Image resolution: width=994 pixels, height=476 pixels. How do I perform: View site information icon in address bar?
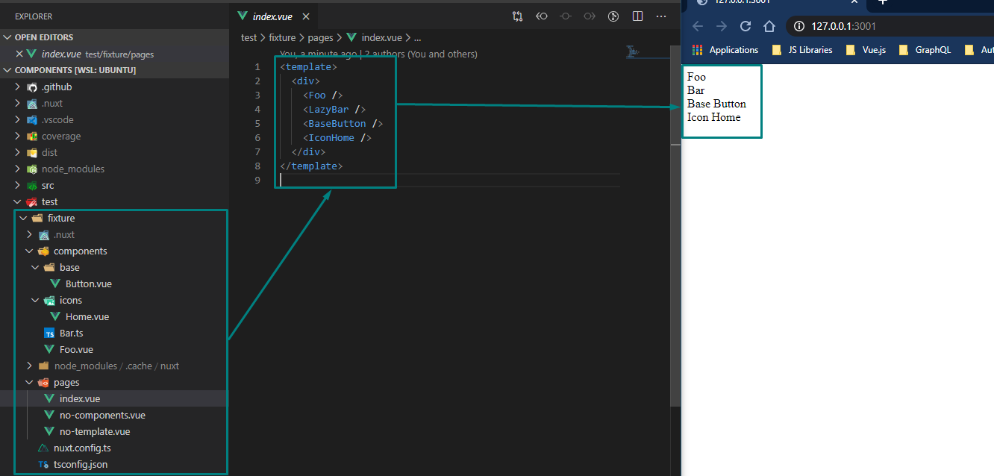coord(798,26)
